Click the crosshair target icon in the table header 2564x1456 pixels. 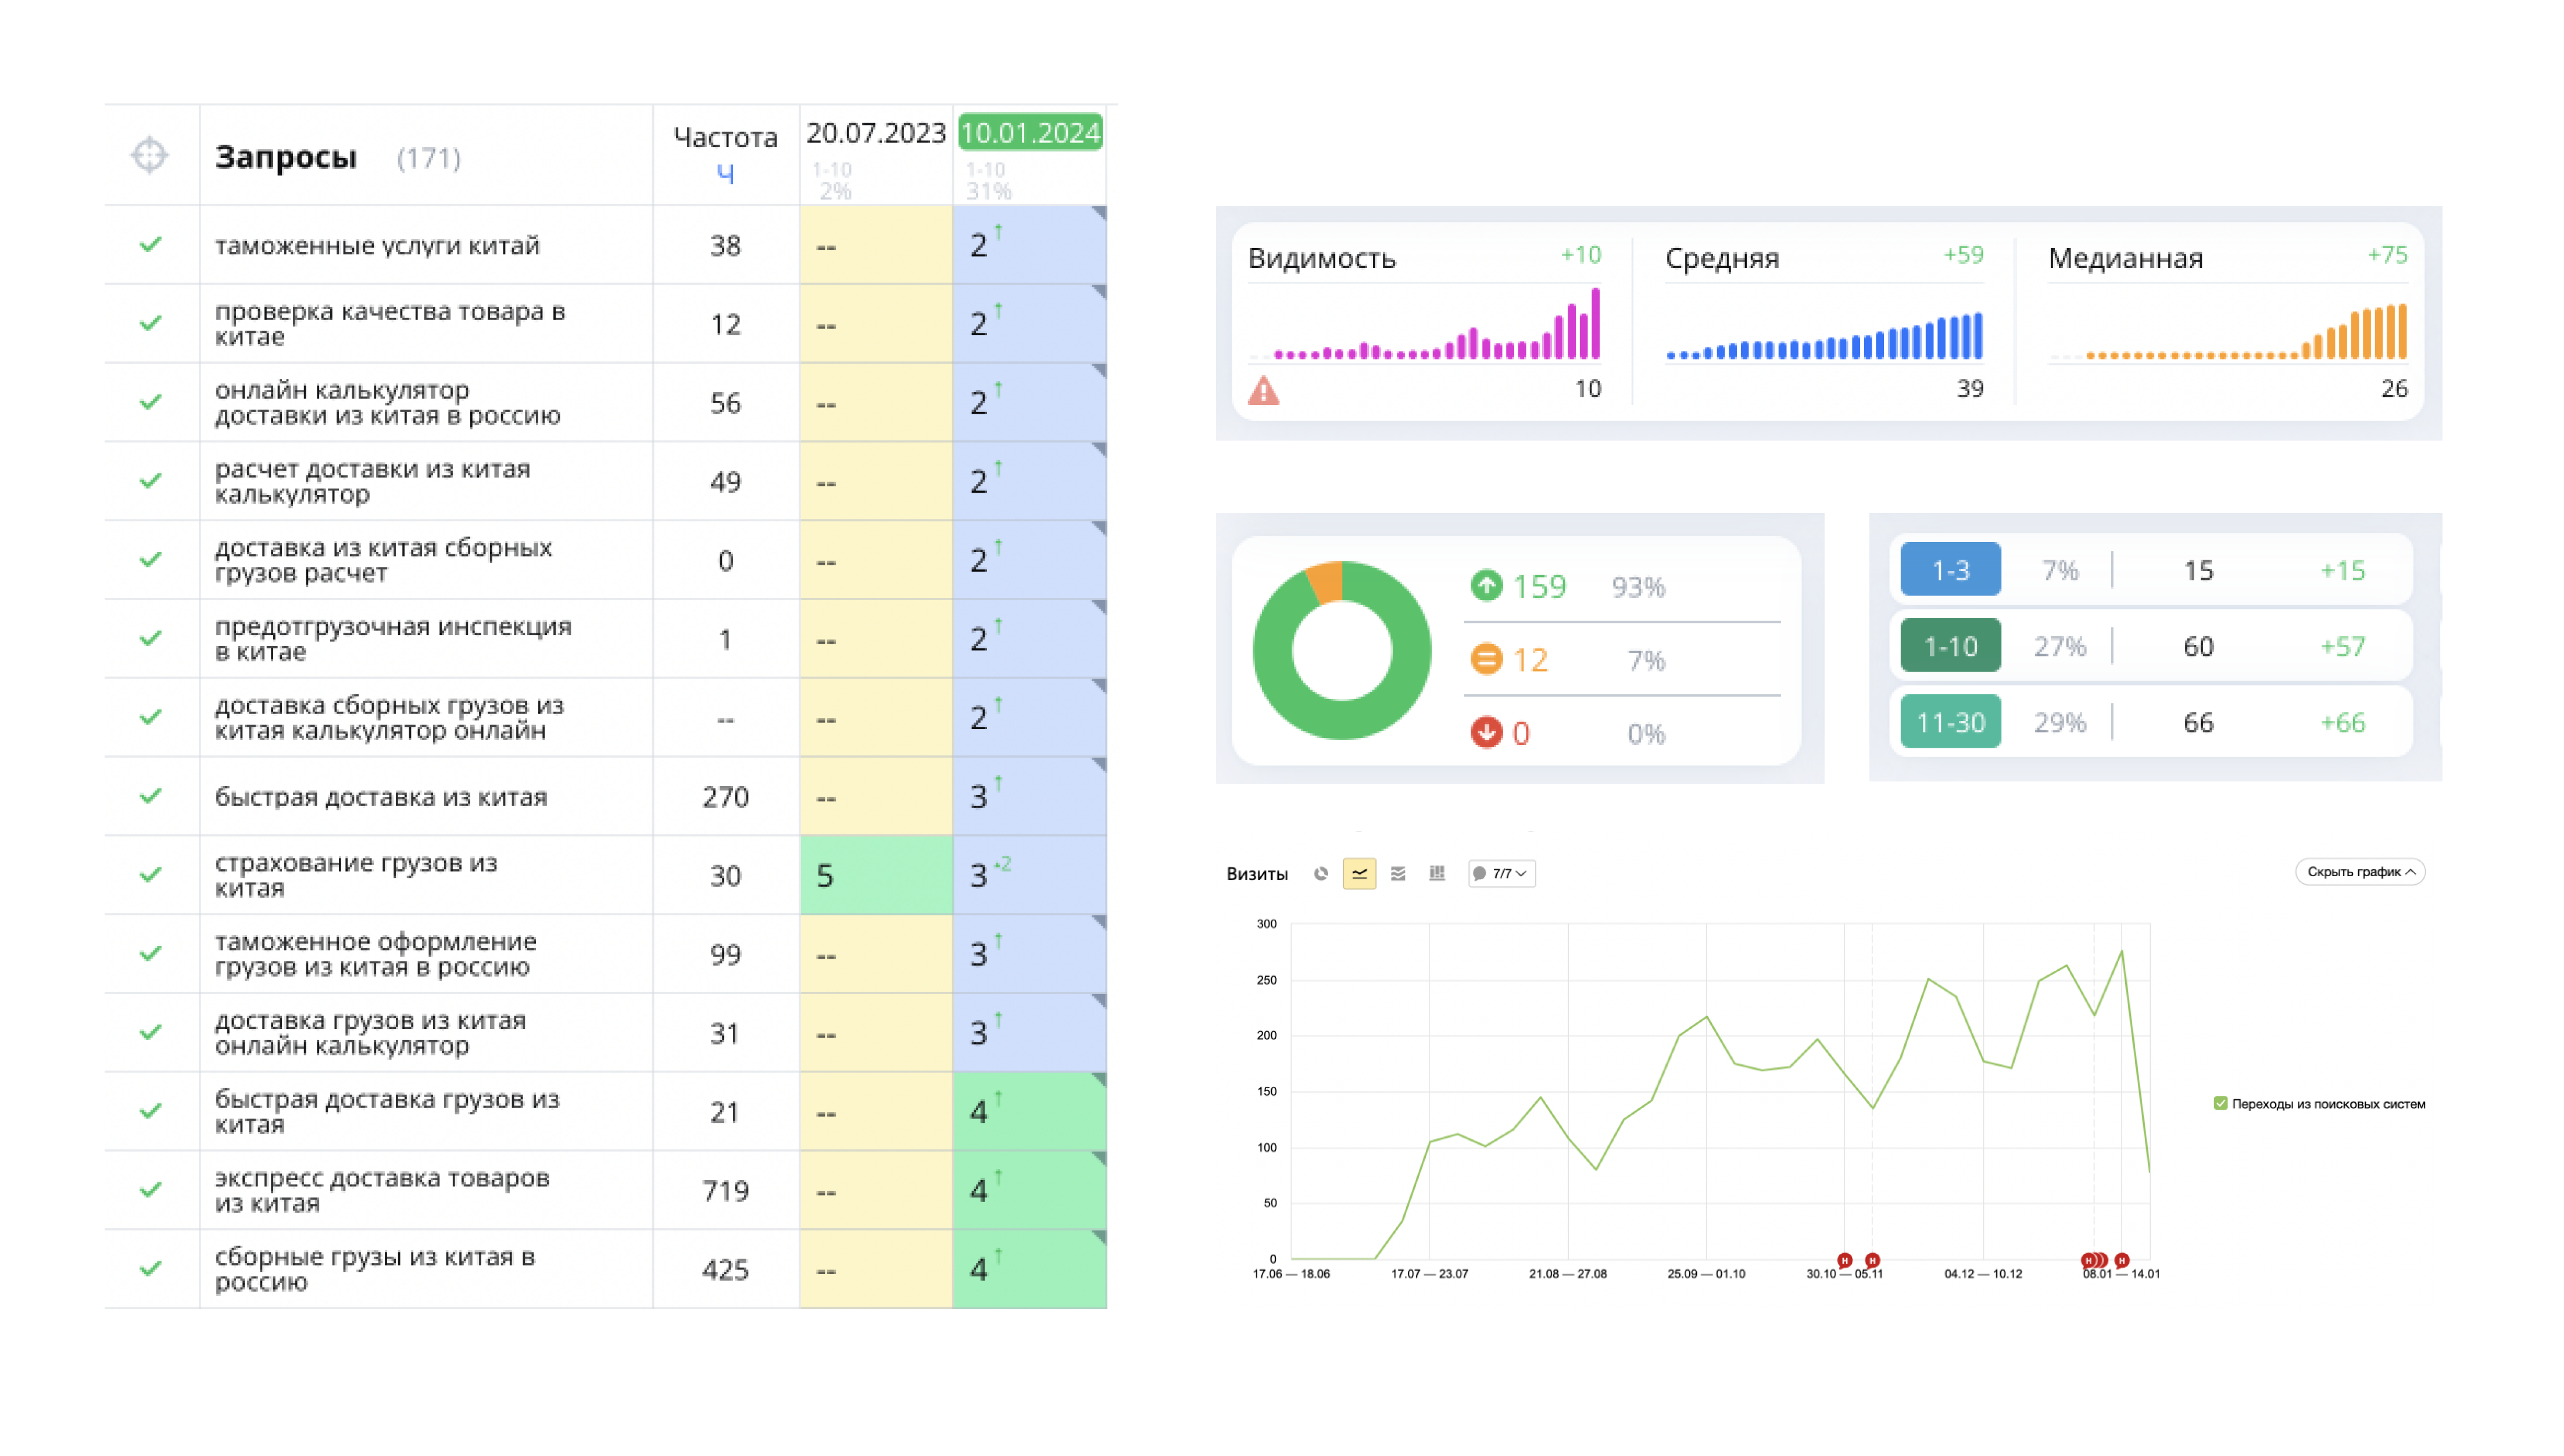(x=149, y=155)
